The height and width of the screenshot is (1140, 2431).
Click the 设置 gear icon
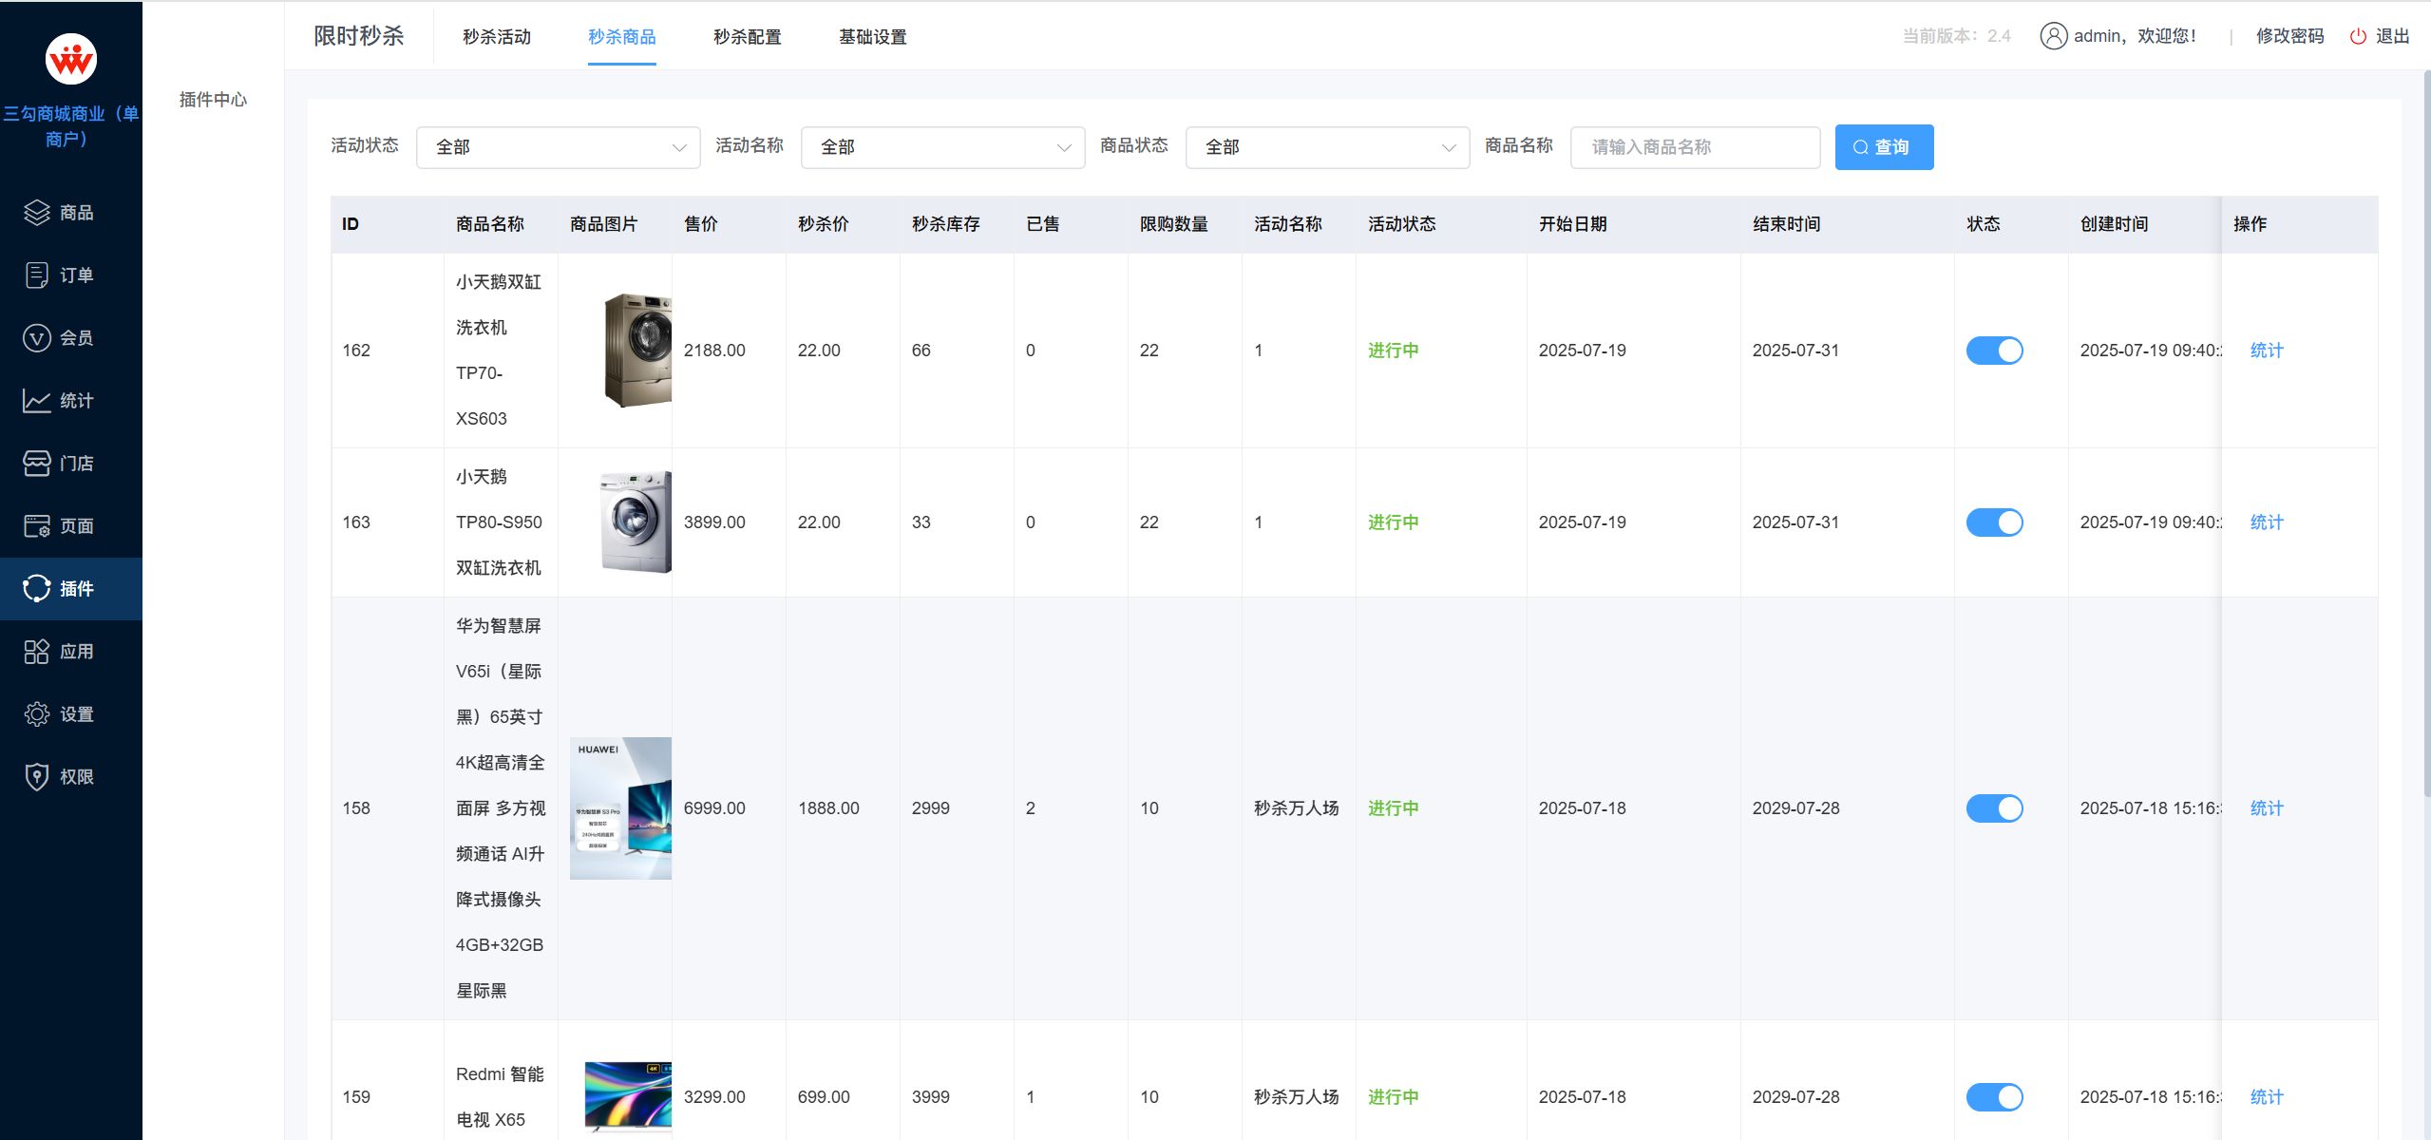click(x=36, y=714)
